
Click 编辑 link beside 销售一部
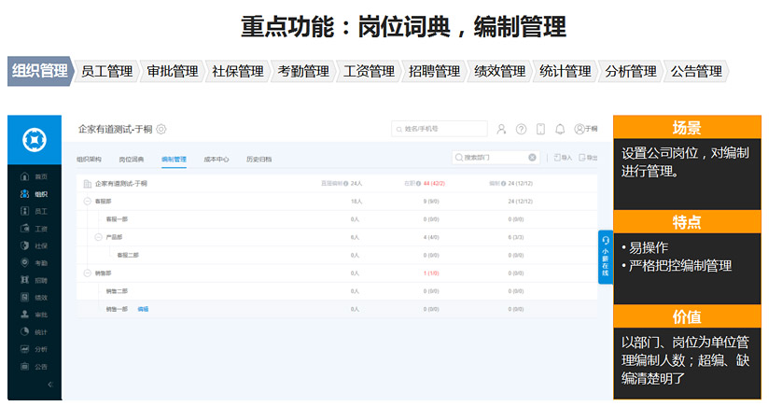click(143, 309)
